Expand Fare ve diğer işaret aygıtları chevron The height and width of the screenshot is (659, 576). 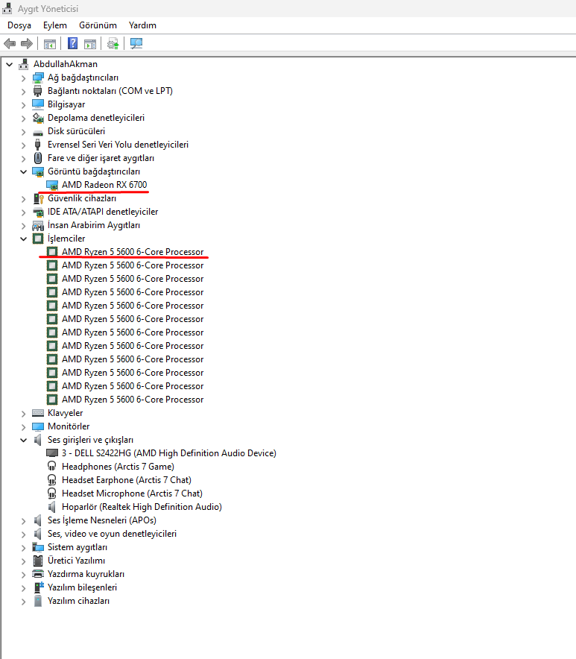tap(24, 159)
